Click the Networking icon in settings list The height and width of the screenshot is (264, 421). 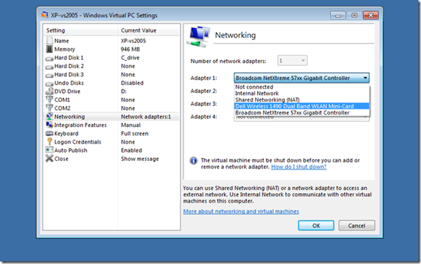(49, 116)
